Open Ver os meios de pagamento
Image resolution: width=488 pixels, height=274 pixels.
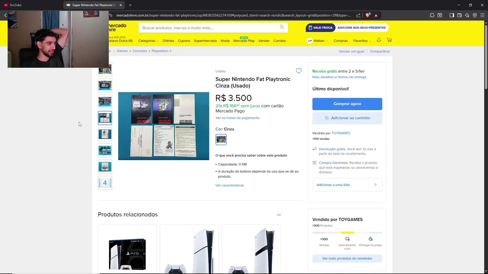pos(237,118)
